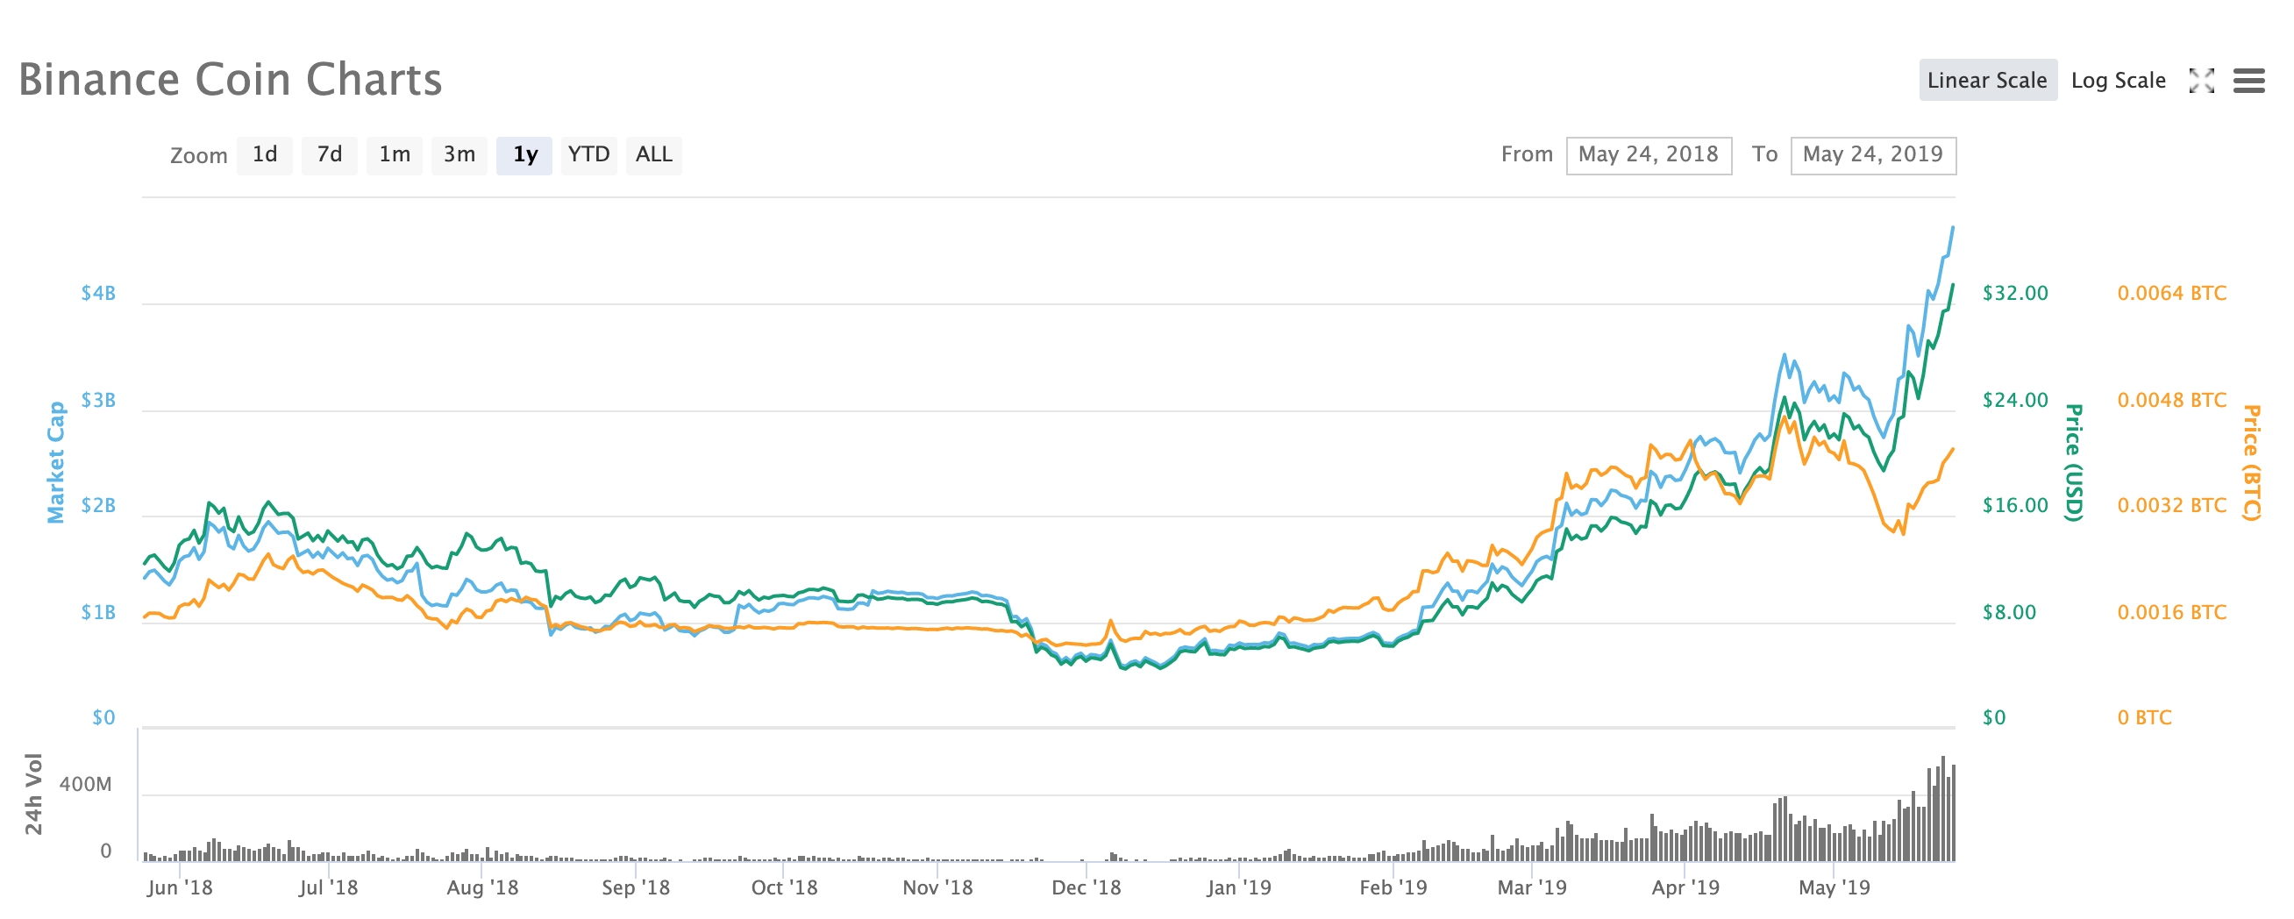Click the Apr '19 axis label
Viewport: 2294px width, 919px height.
[1685, 887]
